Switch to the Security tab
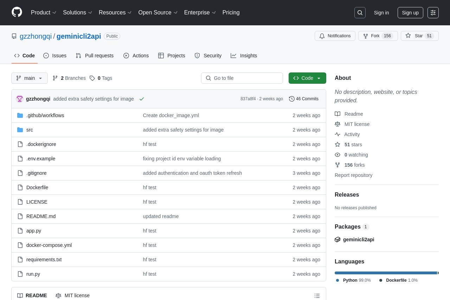The image size is (450, 300). tap(208, 56)
